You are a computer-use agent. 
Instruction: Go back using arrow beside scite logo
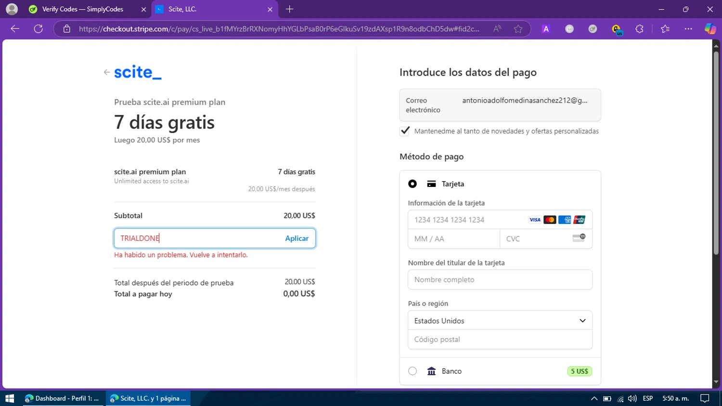(107, 72)
